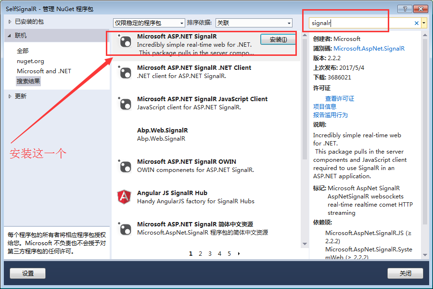Click the SignalR .NET Client package icon
Viewport: 433px width, 289px height.
(x=125, y=73)
